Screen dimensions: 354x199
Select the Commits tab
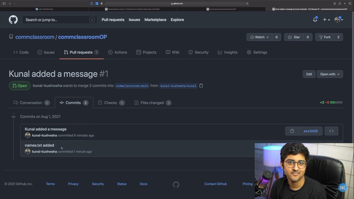pyautogui.click(x=74, y=103)
